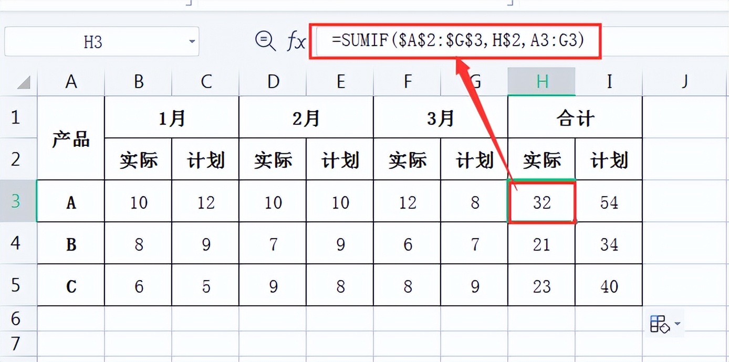Select column header J
The image size is (729, 362).
point(684,81)
